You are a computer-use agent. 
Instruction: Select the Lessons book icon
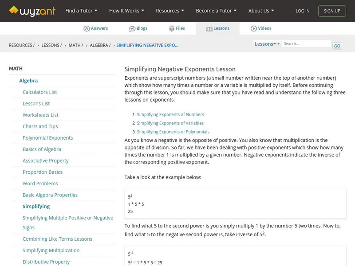point(209,28)
